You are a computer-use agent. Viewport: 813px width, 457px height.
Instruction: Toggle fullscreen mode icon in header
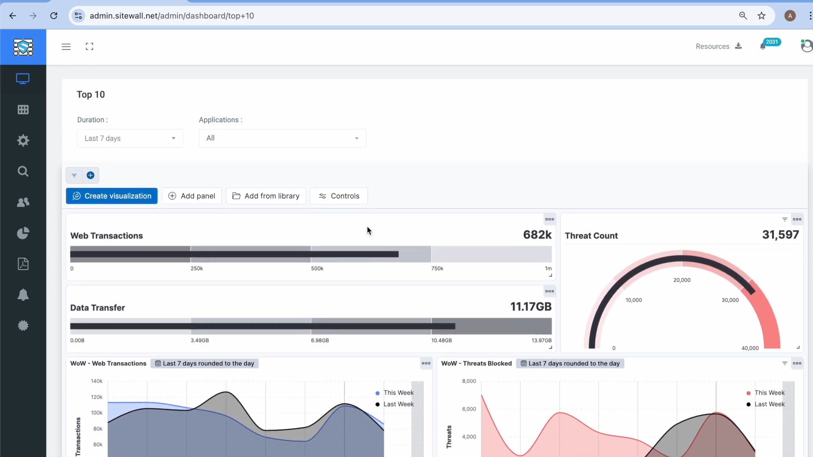click(x=89, y=47)
